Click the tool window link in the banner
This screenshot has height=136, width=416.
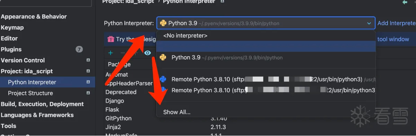393,39
